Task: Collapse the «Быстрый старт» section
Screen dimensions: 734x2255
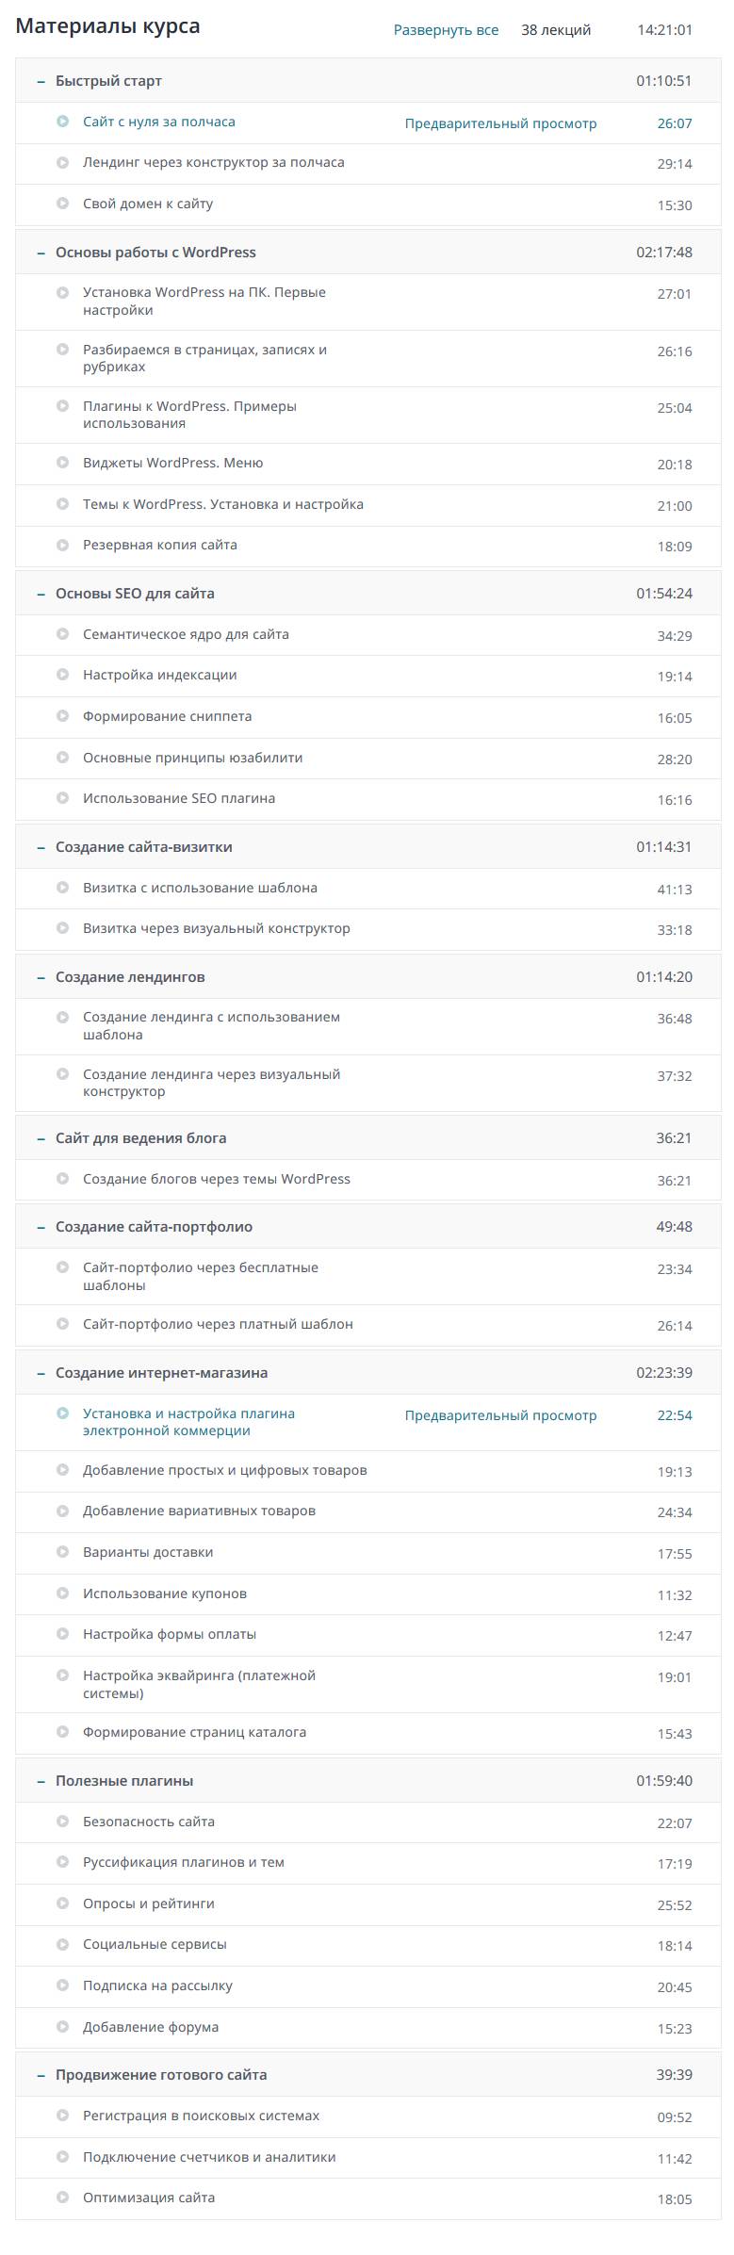Action: pyautogui.click(x=40, y=80)
